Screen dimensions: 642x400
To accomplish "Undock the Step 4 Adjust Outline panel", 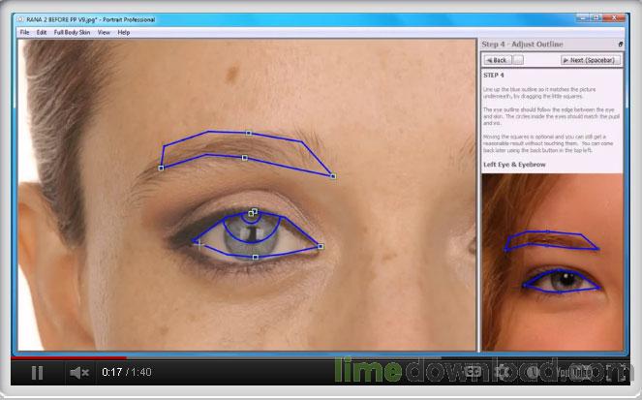I will tap(621, 45).
